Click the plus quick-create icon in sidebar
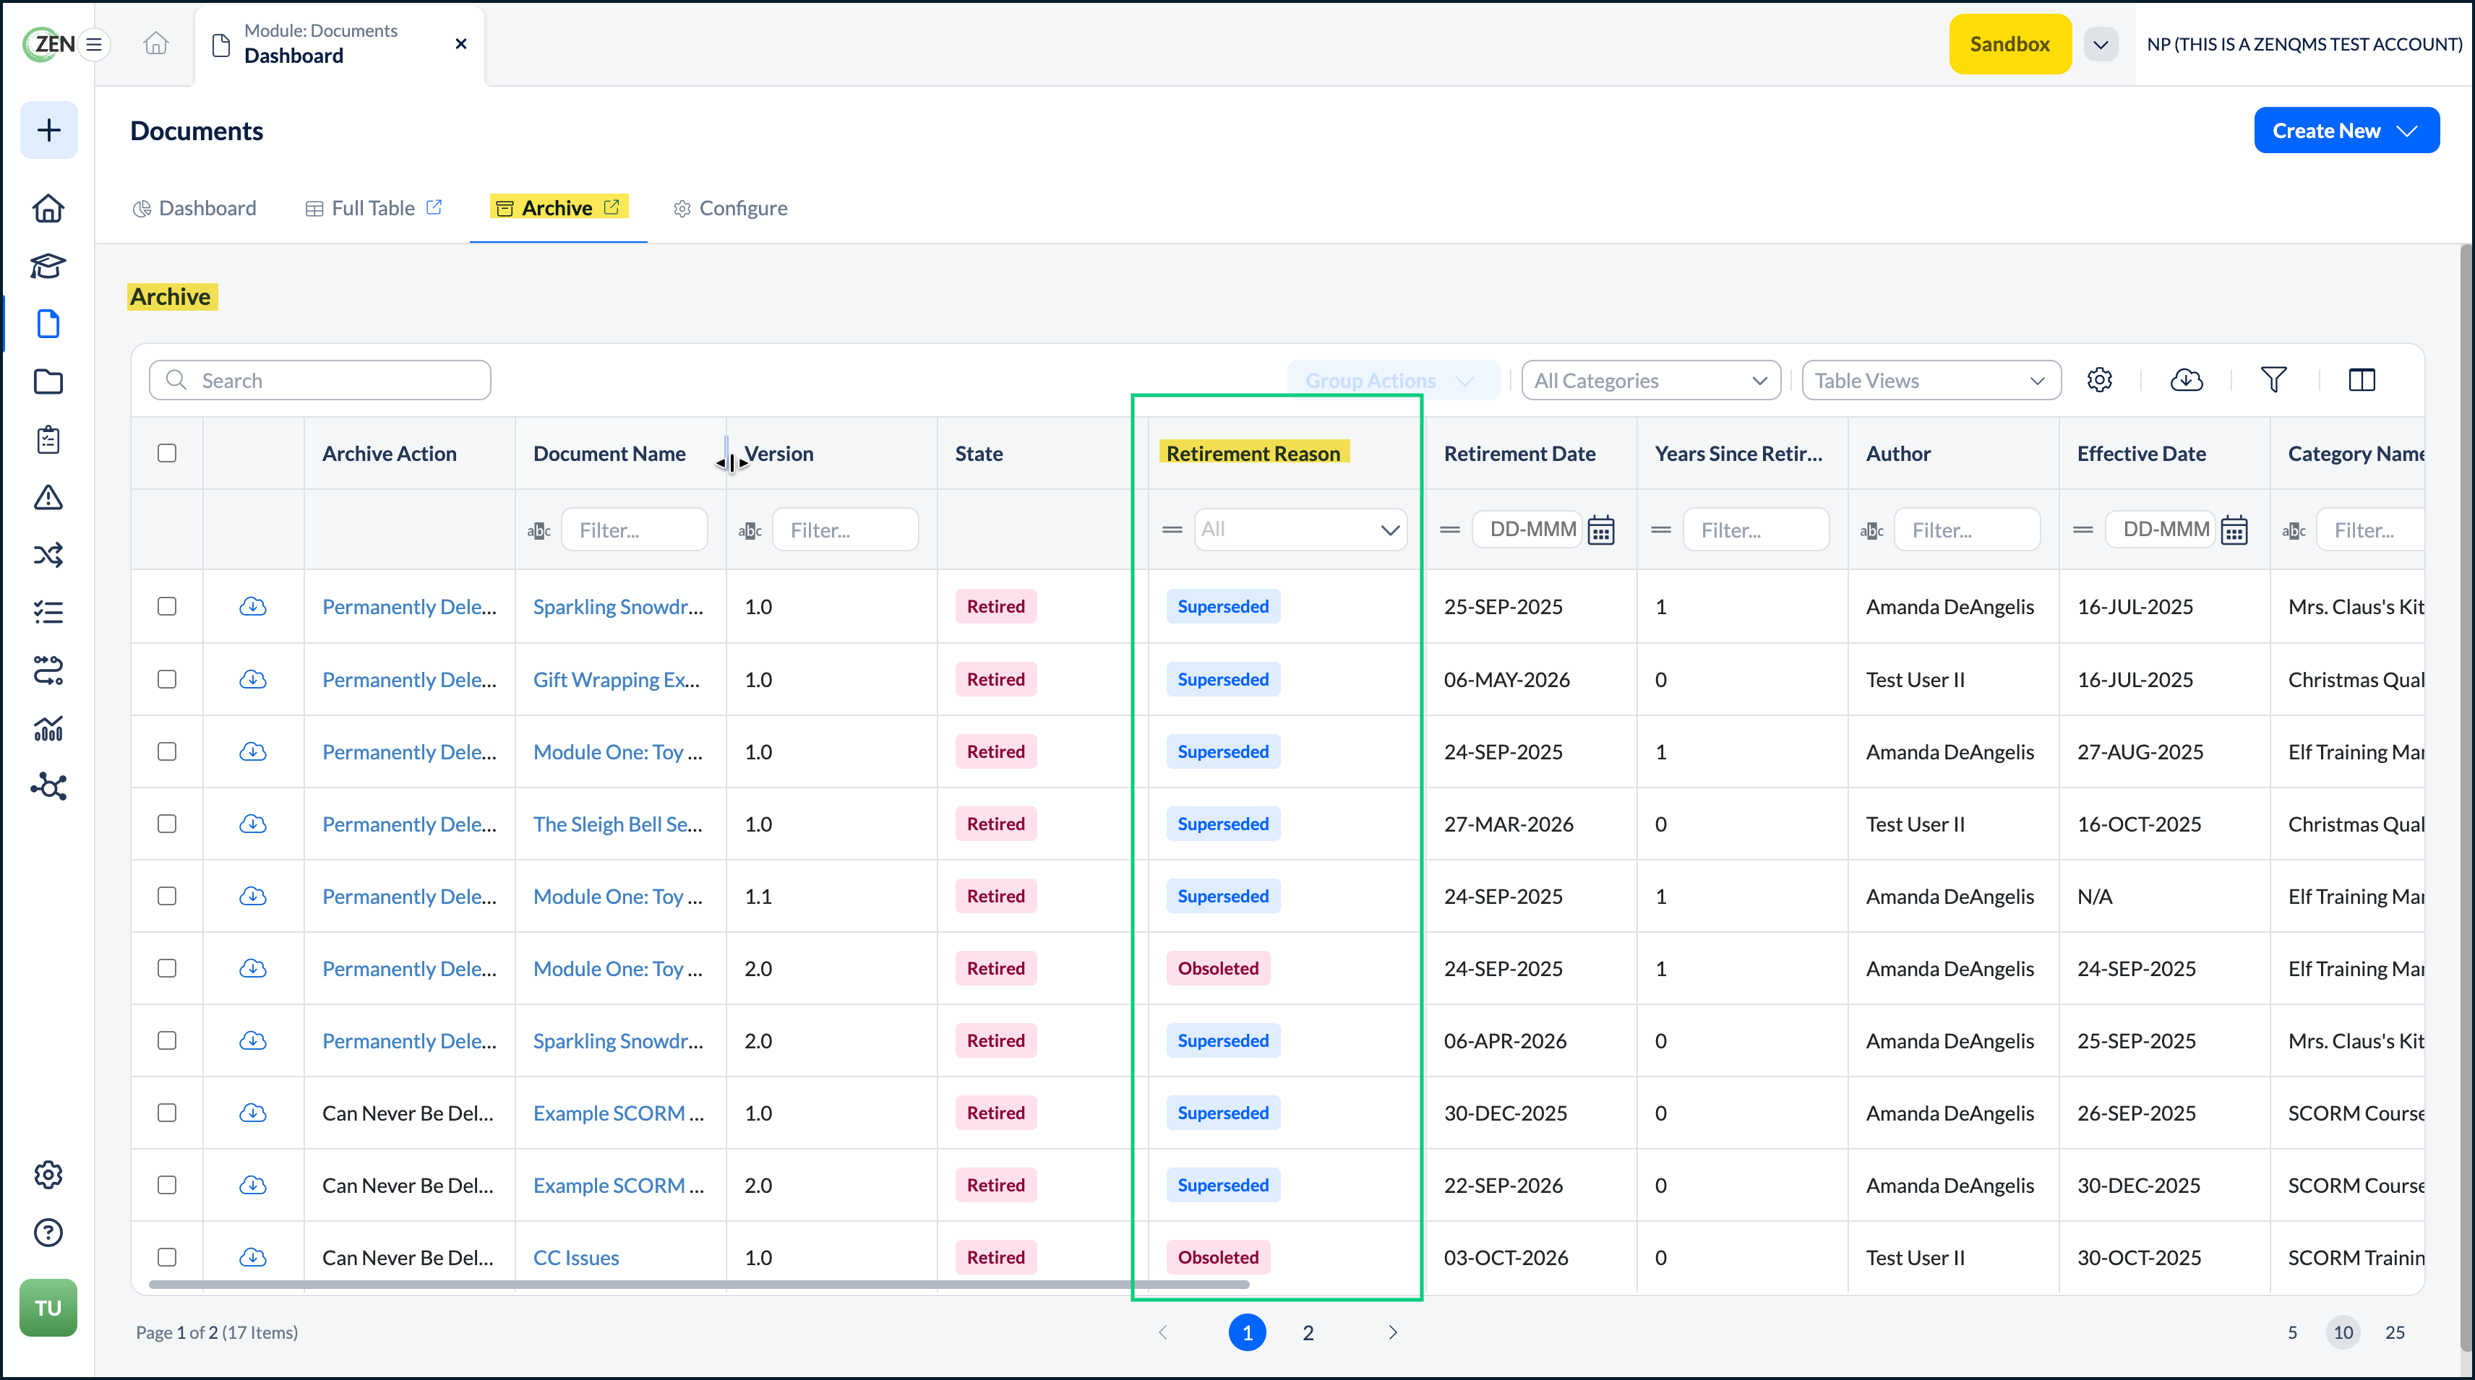2475x1380 pixels. point(48,131)
